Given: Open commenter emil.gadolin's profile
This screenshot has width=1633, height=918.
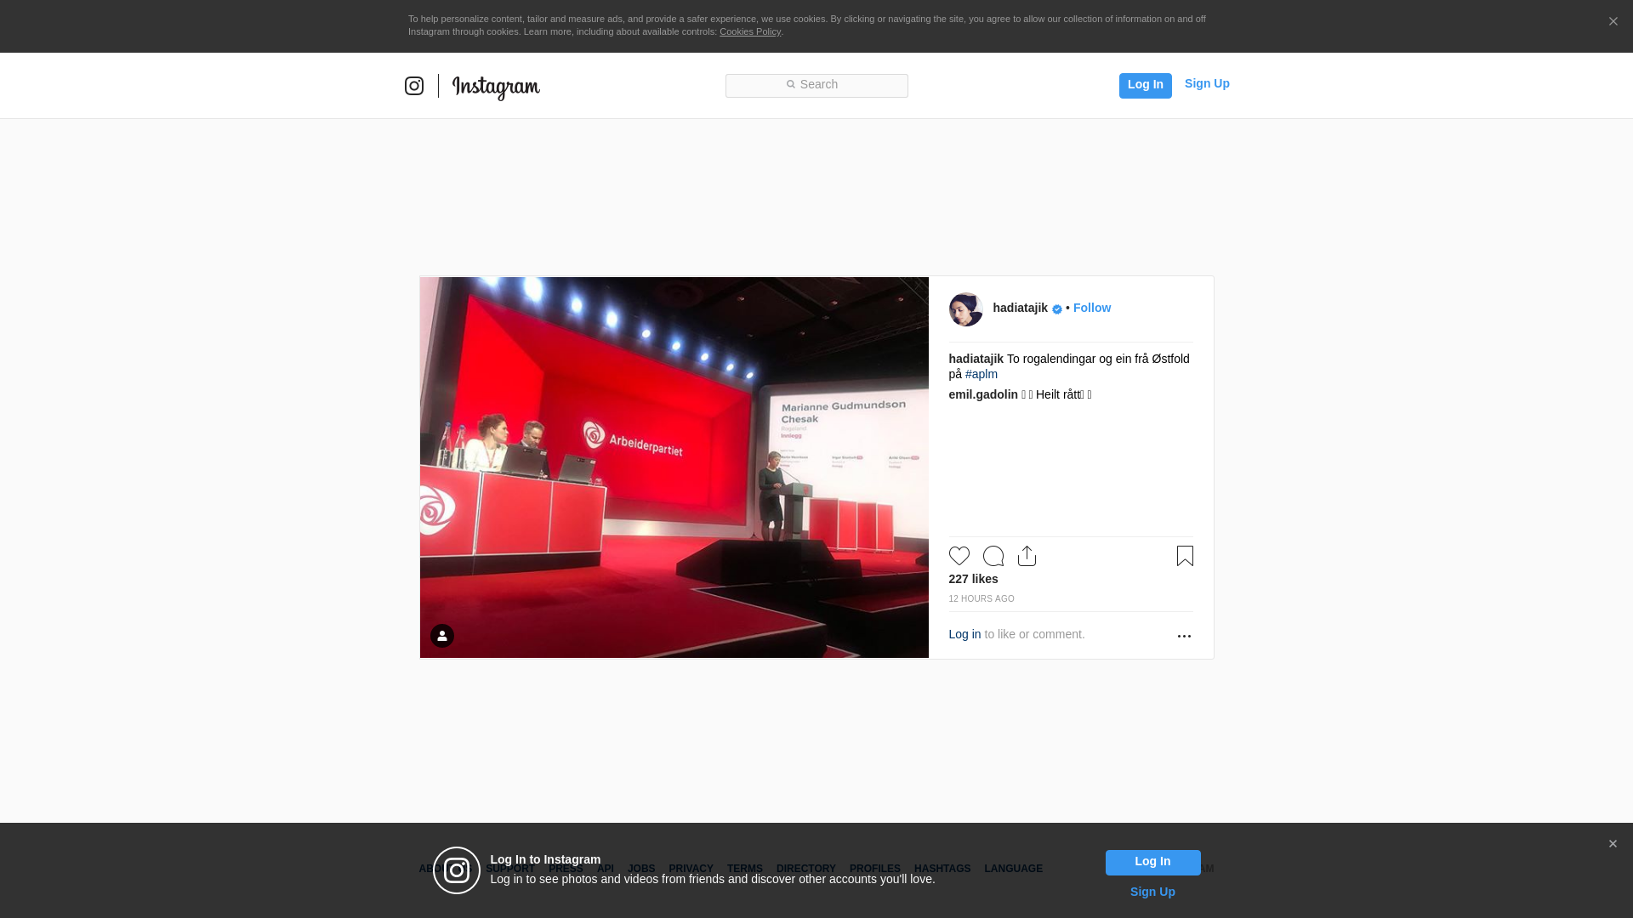Looking at the screenshot, I should [982, 394].
